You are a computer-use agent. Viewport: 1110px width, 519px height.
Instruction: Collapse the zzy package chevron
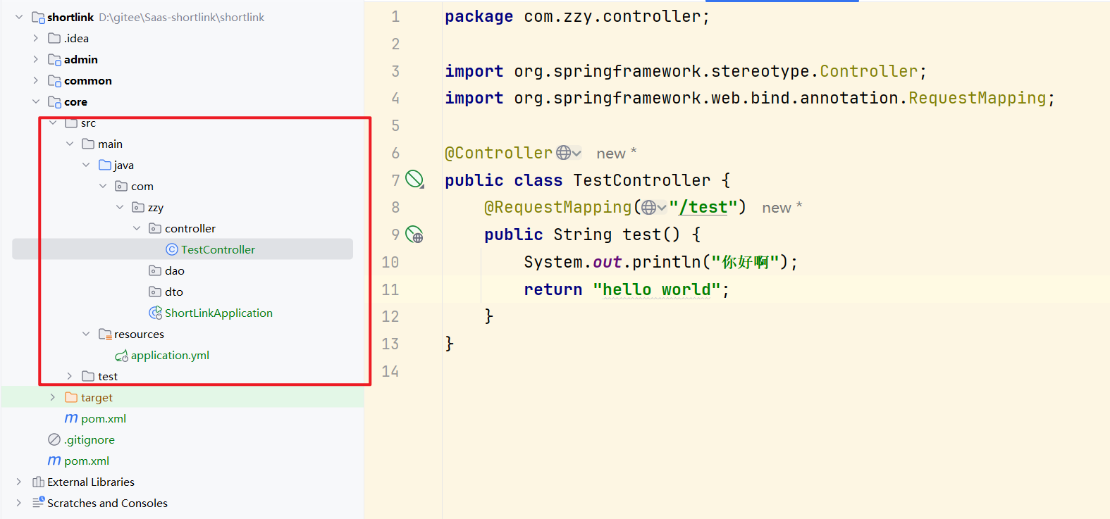point(120,207)
